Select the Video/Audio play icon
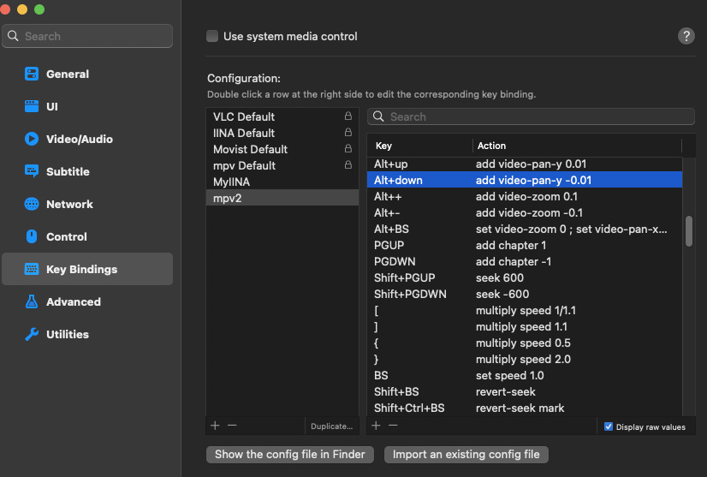 tap(32, 140)
